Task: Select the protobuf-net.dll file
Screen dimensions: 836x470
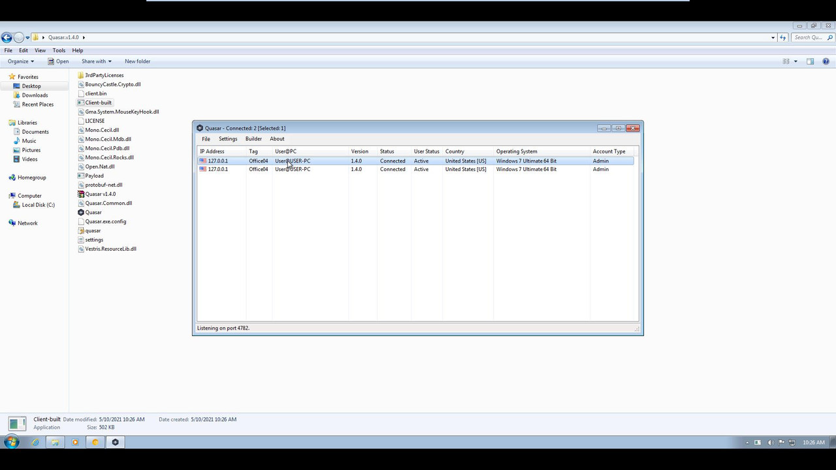Action: click(x=100, y=185)
